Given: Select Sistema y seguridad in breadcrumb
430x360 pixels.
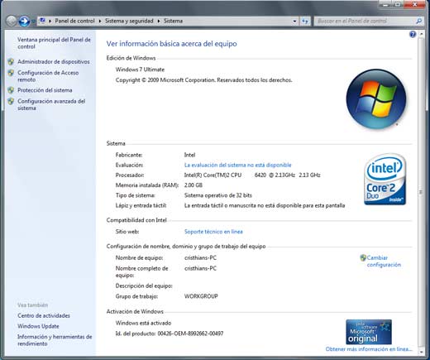Looking at the screenshot, I should 129,21.
